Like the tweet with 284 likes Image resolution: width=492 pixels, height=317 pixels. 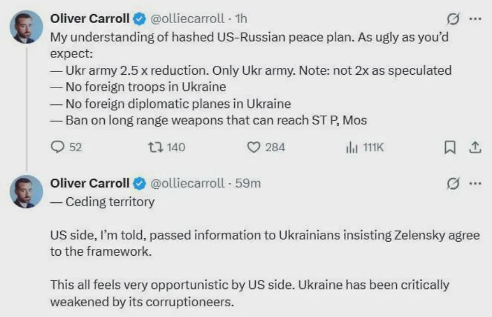pyautogui.click(x=254, y=147)
